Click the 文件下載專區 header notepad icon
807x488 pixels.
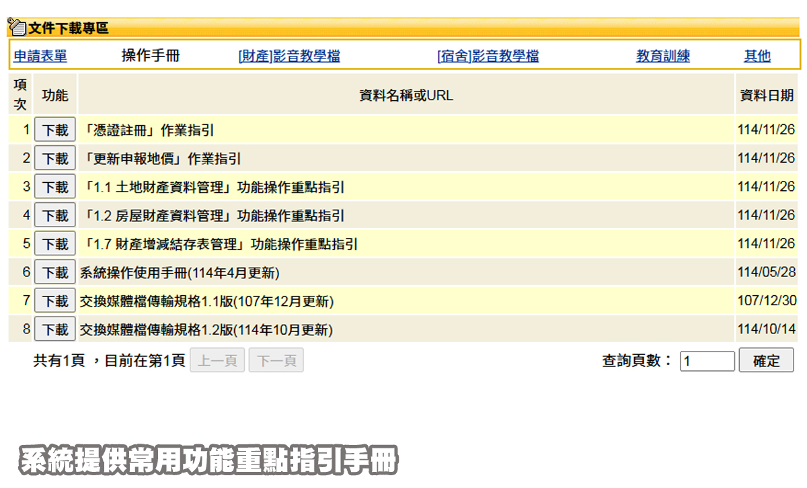coord(17,28)
